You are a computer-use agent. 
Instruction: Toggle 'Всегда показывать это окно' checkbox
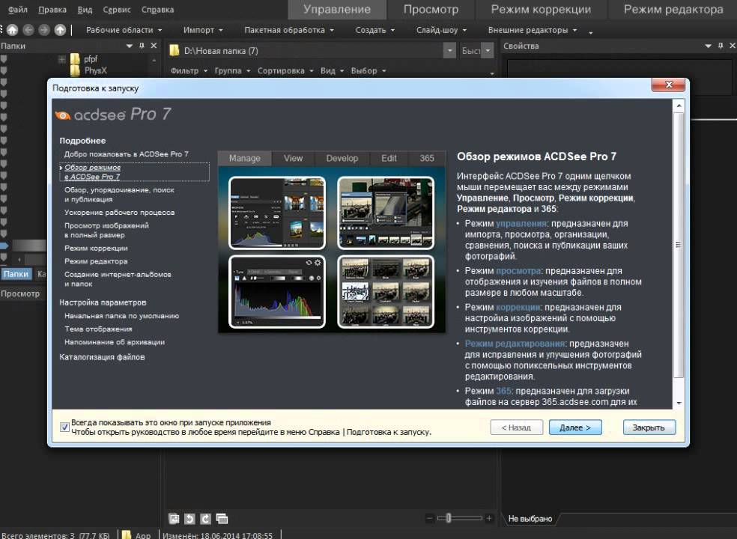click(x=65, y=427)
